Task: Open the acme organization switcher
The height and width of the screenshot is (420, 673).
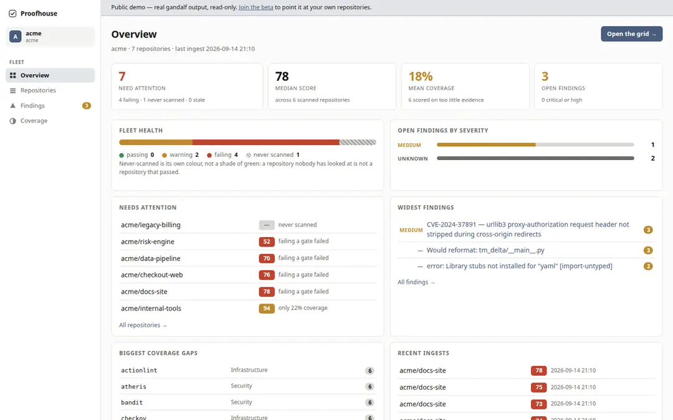Action: point(50,37)
